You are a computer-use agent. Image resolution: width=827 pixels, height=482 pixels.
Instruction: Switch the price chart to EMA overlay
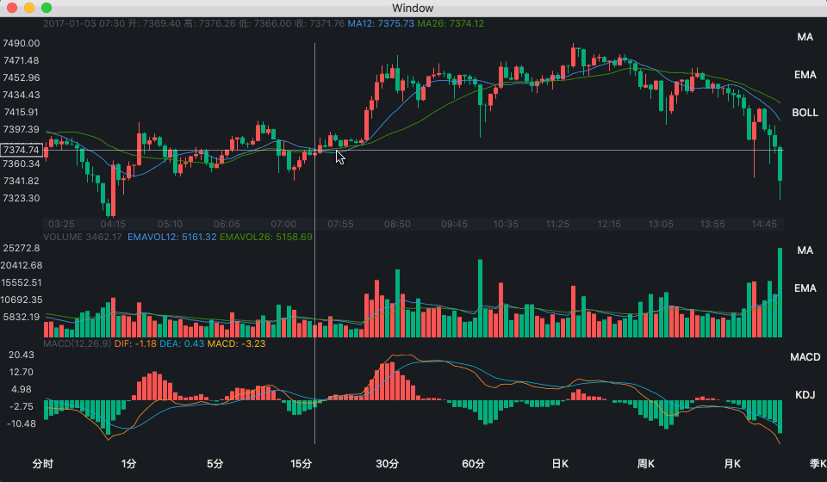pos(805,75)
